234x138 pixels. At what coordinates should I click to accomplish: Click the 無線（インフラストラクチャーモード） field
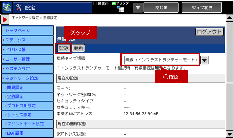[x=162, y=60]
